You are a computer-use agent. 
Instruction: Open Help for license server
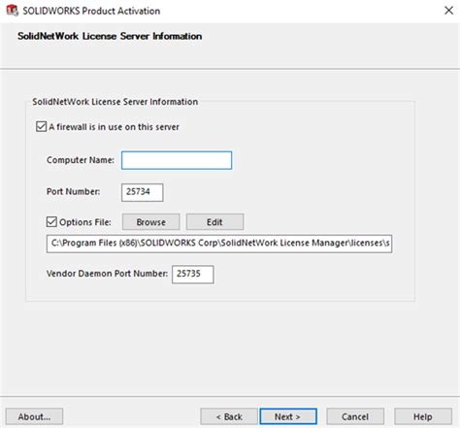point(423,416)
